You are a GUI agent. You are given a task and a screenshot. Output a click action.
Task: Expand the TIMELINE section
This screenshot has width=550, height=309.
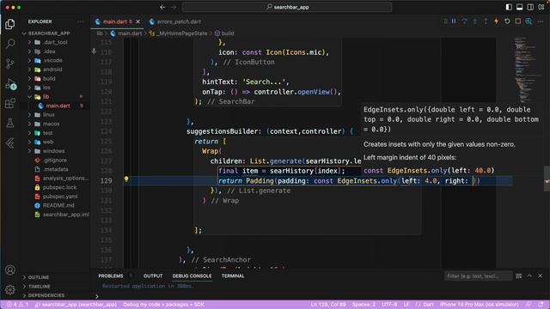39,286
